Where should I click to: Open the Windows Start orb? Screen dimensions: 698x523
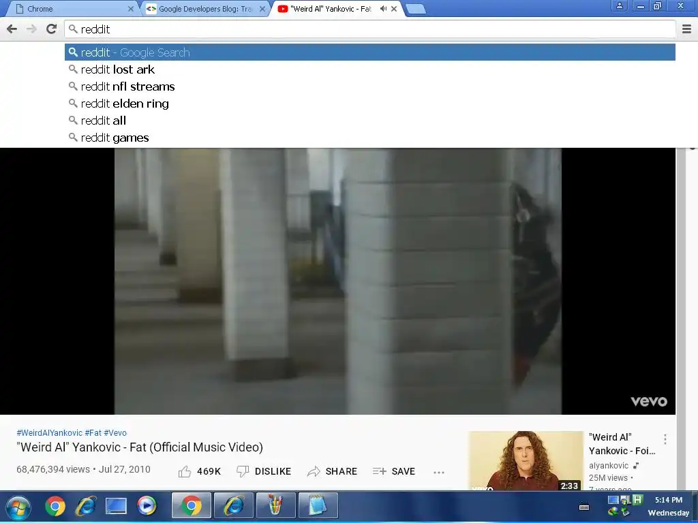pos(18,507)
